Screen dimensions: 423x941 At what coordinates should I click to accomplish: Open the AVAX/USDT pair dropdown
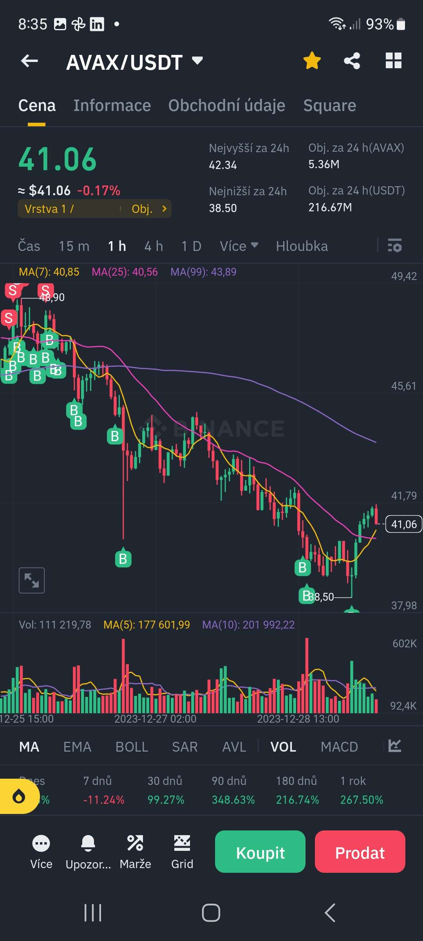pos(197,61)
